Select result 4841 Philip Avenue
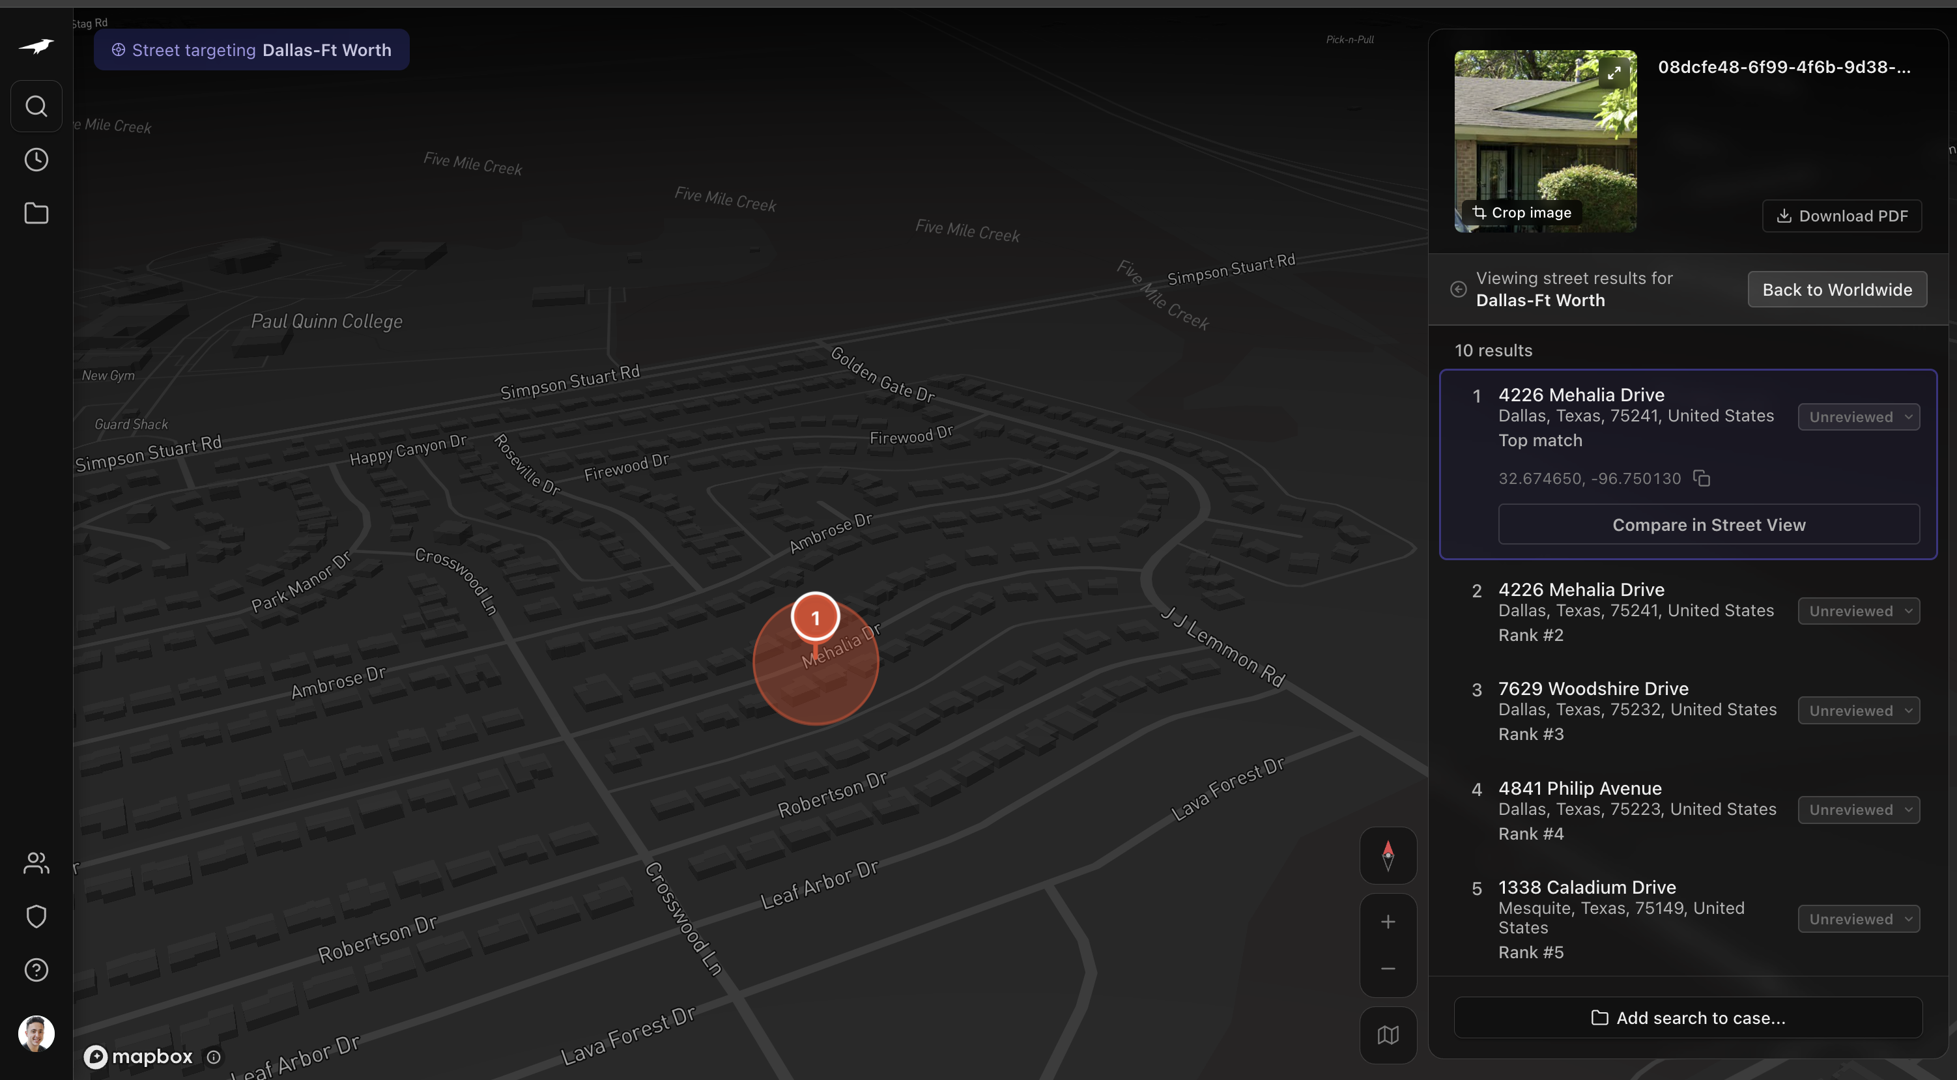1957x1080 pixels. (1688, 810)
